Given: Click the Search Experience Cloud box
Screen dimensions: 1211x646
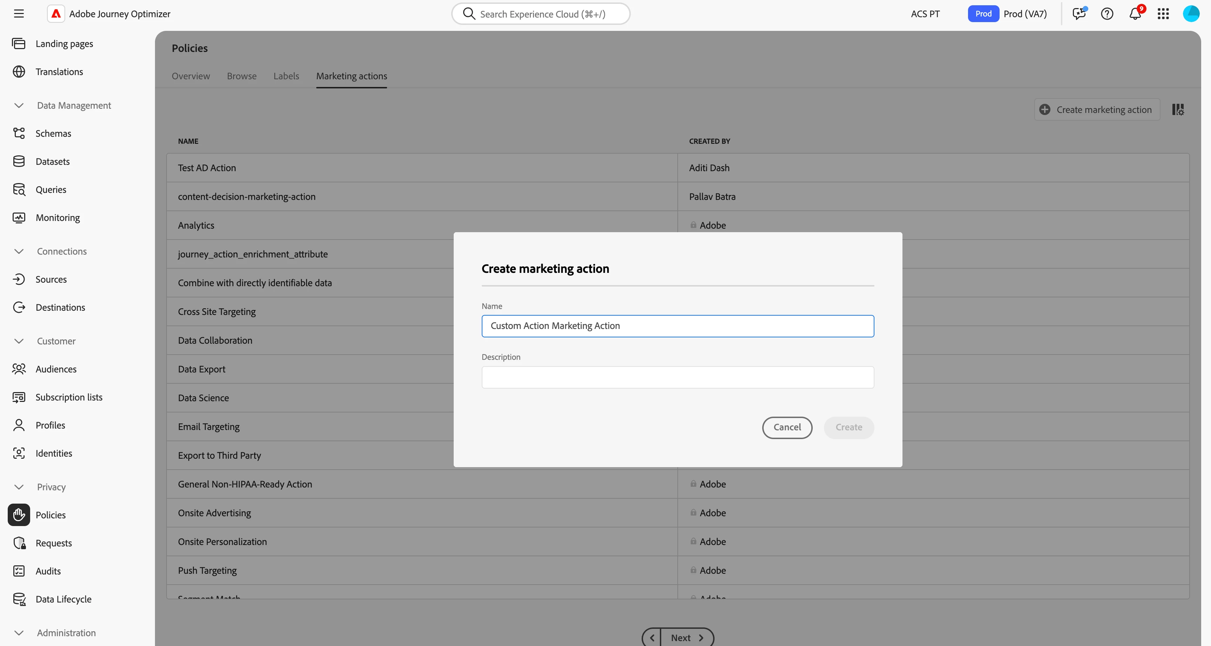Looking at the screenshot, I should tap(541, 14).
